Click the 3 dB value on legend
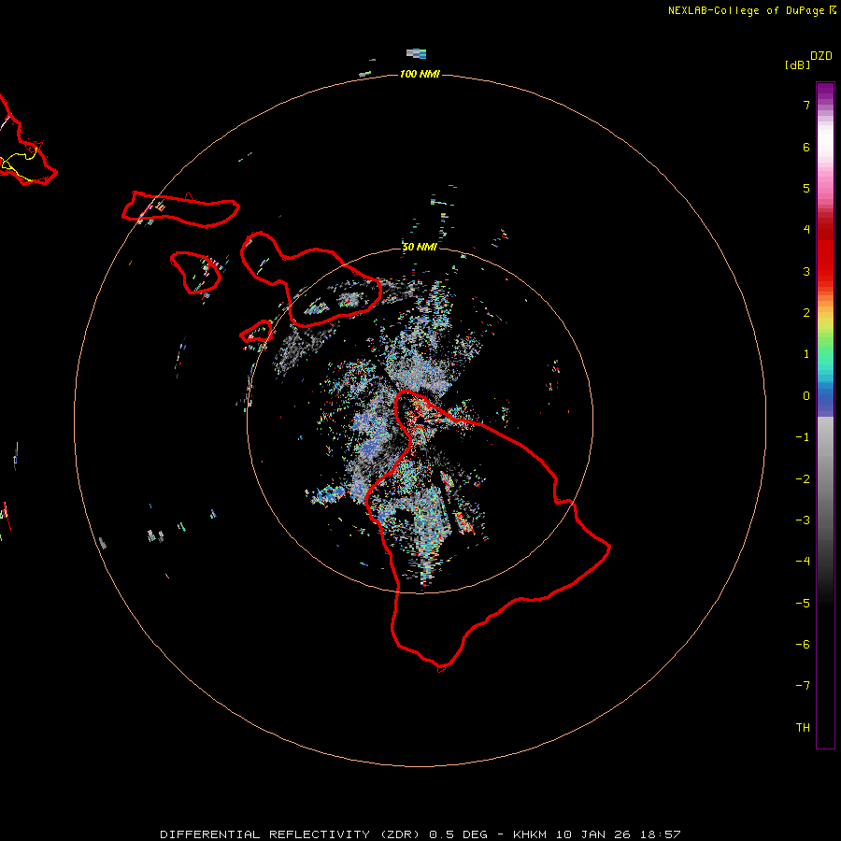841x841 pixels. (806, 271)
